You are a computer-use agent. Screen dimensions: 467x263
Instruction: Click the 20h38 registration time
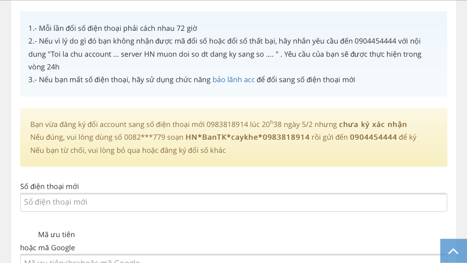pyautogui.click(x=271, y=124)
